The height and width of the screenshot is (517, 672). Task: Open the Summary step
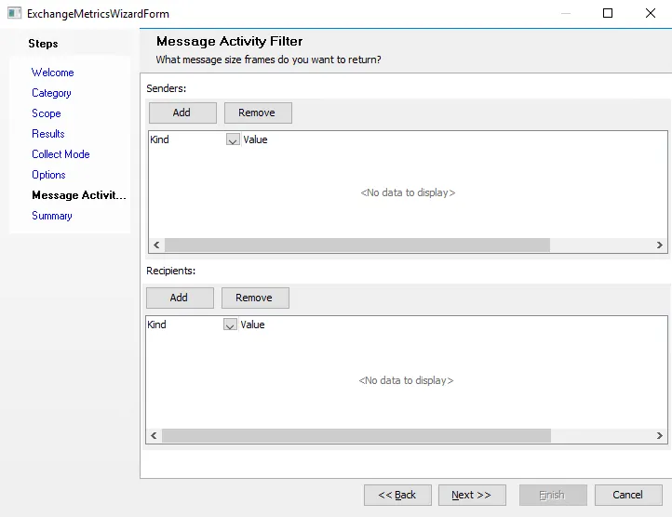52,216
